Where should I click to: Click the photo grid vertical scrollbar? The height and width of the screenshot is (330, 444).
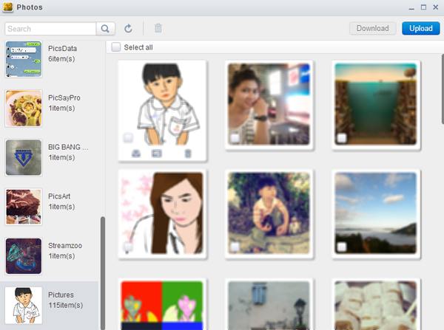443,89
